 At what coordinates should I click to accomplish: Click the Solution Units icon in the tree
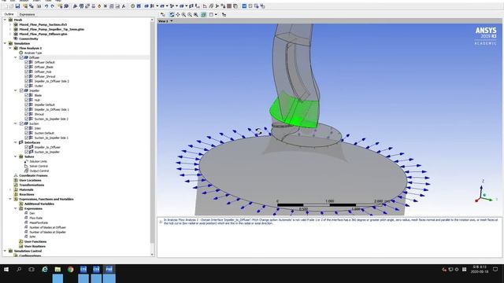click(26, 161)
